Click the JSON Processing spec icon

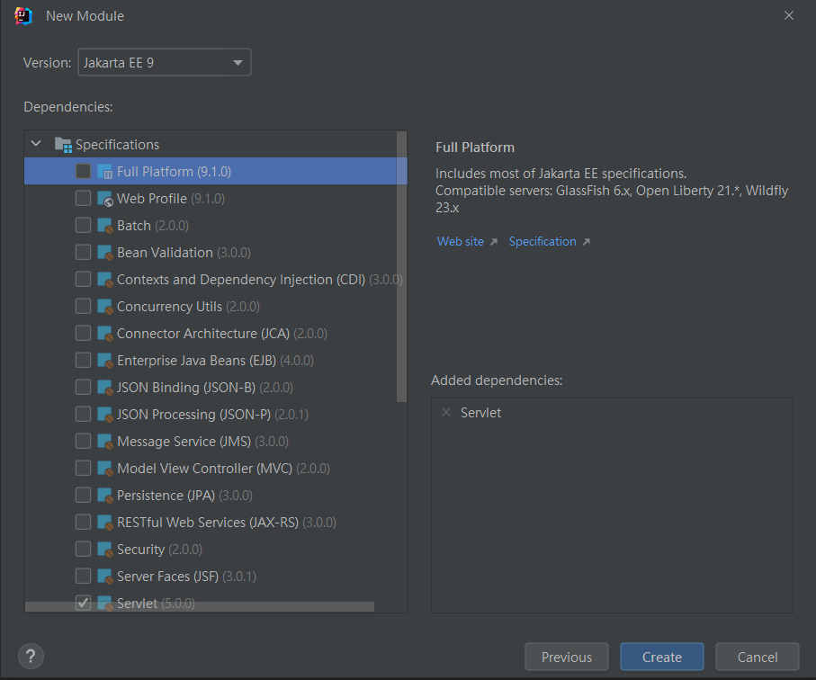point(104,415)
